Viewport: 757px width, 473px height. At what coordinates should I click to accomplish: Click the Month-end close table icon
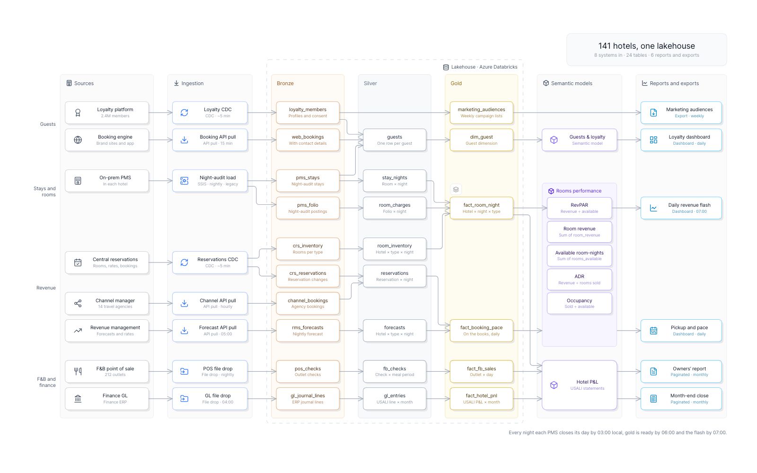(653, 399)
